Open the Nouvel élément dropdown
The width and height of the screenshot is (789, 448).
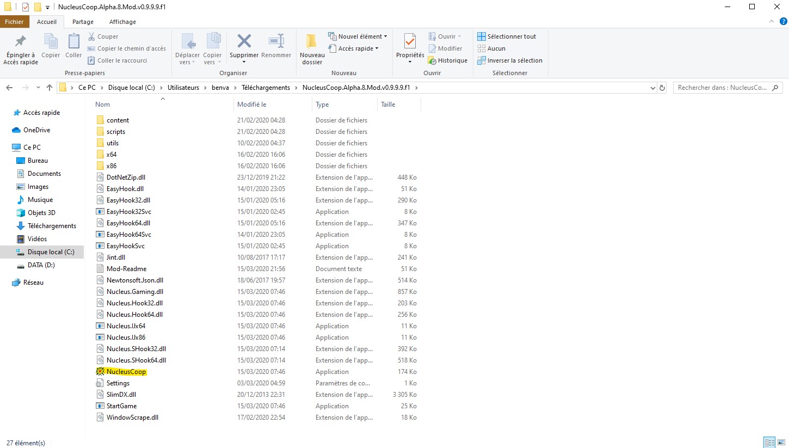point(358,36)
